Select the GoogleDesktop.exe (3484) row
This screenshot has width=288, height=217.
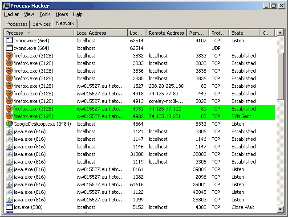[140, 124]
